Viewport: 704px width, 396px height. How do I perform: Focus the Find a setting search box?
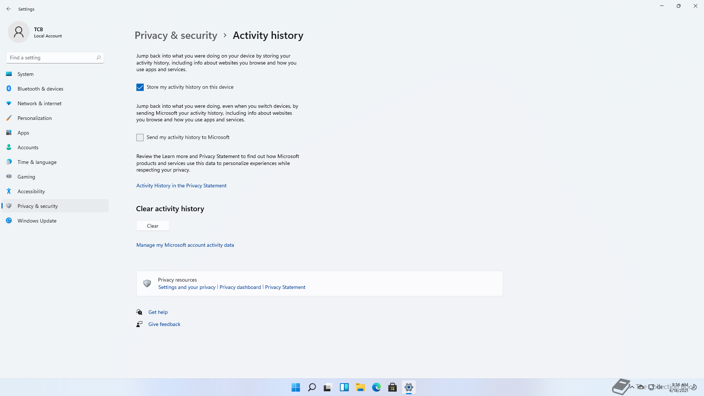click(x=51, y=58)
